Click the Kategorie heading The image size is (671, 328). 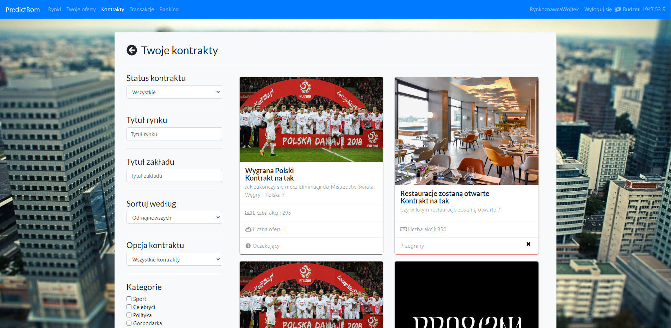pyautogui.click(x=144, y=287)
